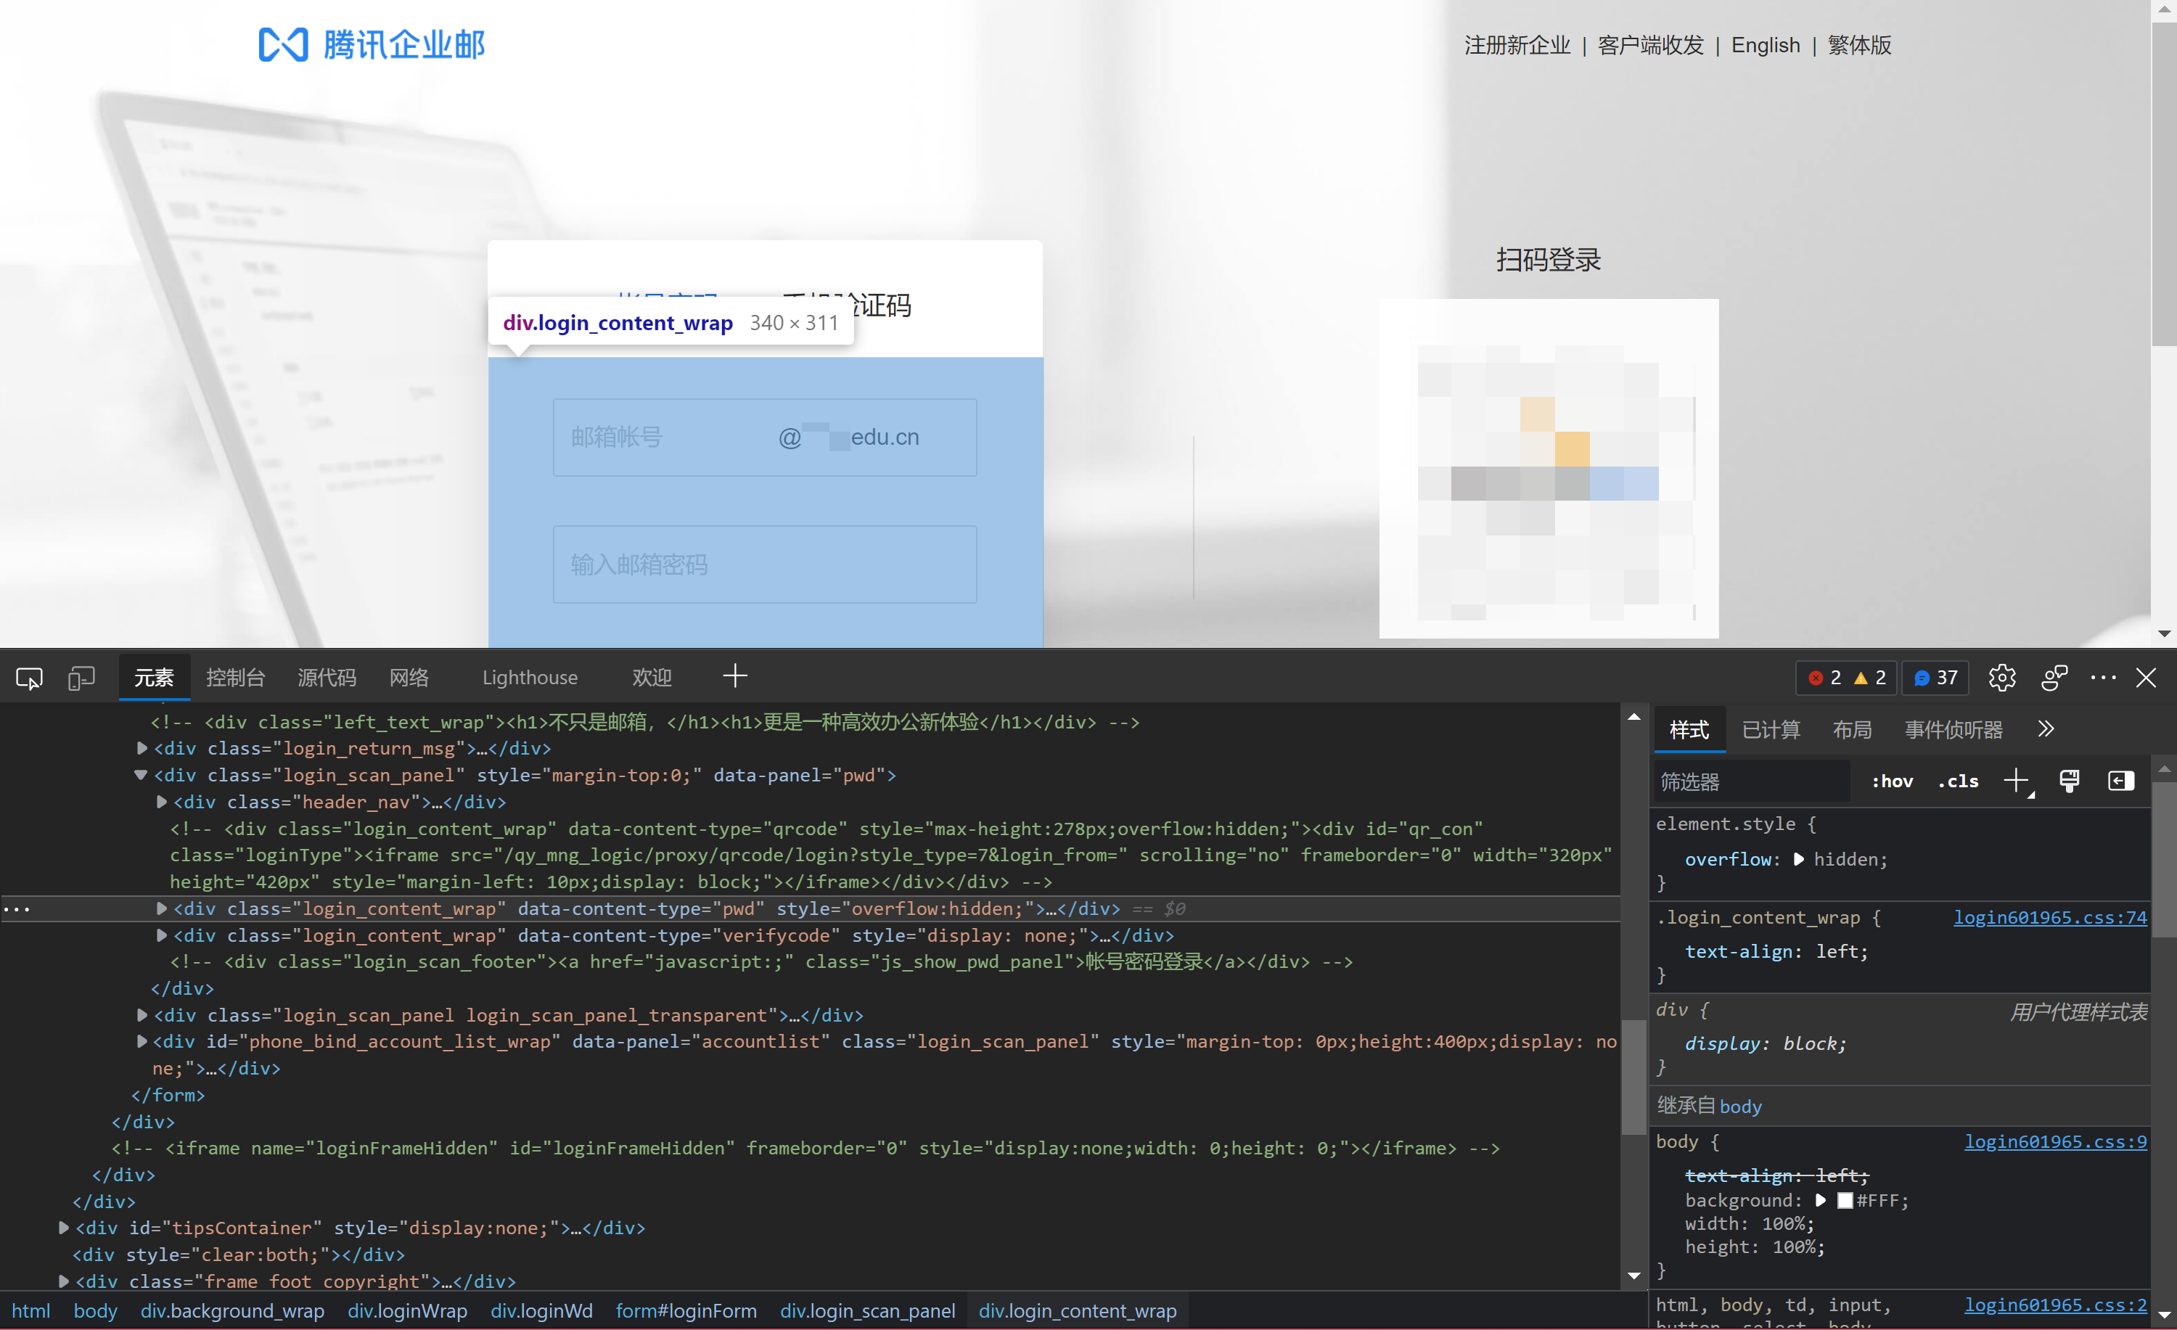The image size is (2177, 1330).
Task: Open the customize DevTools ellipsis menu
Action: [x=2103, y=678]
